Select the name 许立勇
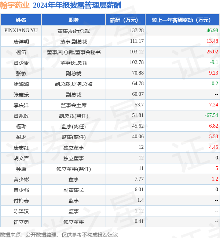Viewport: 220px width, 238px height. [x=21, y=222]
